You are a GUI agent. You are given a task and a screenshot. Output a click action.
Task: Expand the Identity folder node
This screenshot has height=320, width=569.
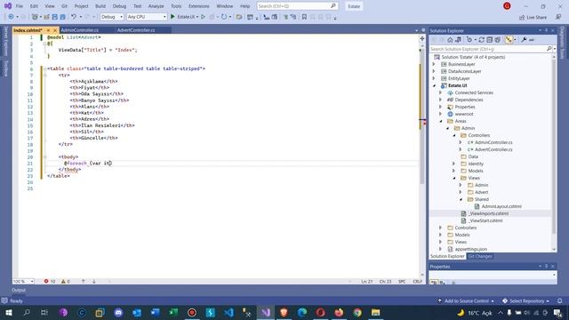pos(453,164)
